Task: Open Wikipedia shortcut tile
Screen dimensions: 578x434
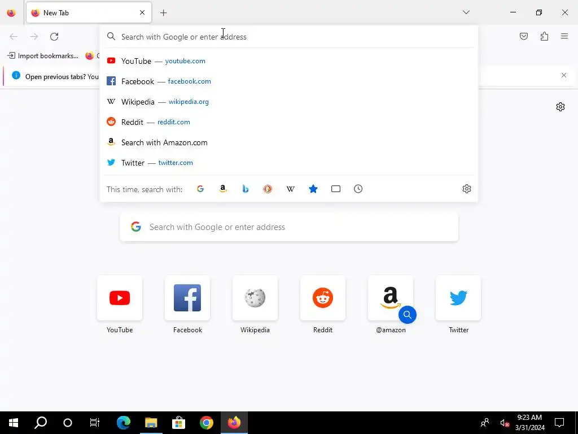Action: pyautogui.click(x=255, y=298)
